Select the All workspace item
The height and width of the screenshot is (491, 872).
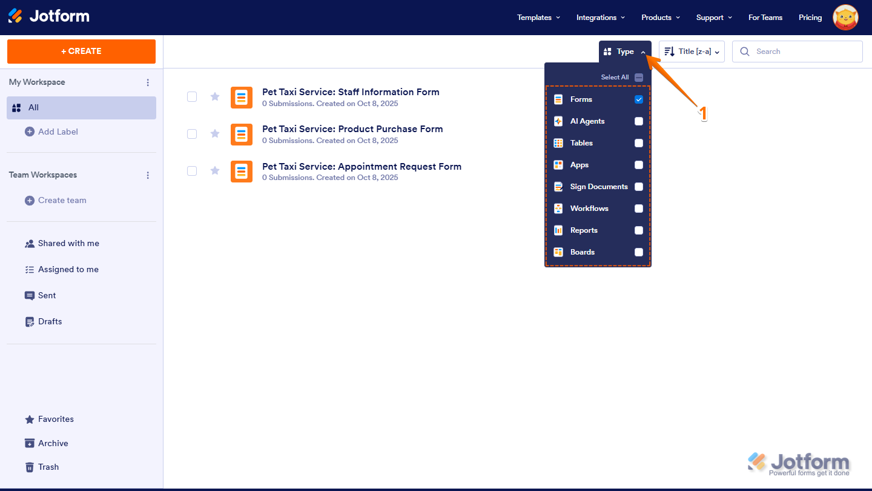(82, 108)
